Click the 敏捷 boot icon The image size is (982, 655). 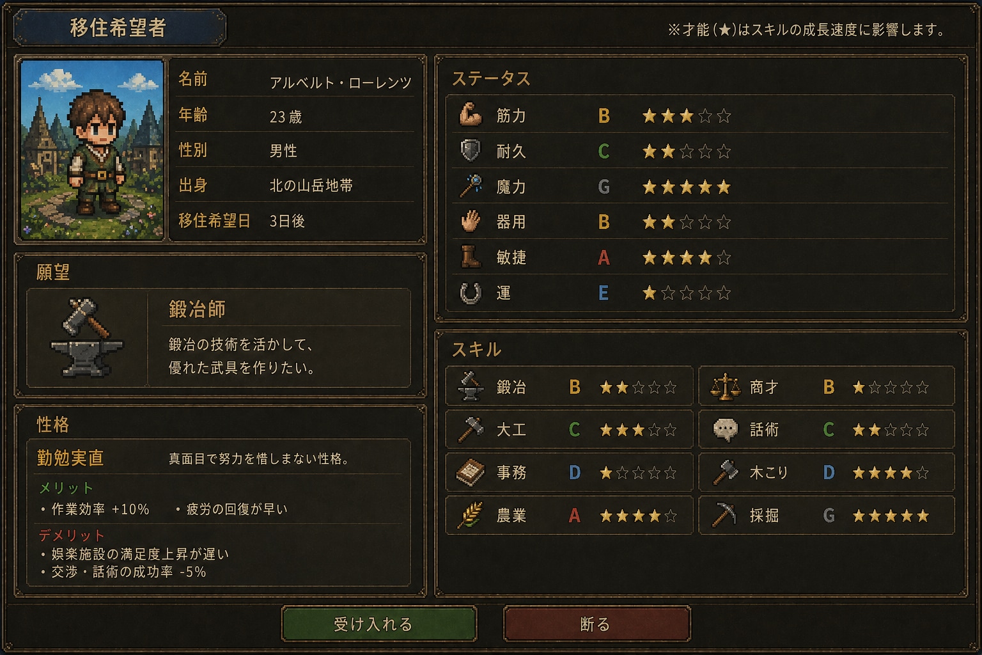point(471,257)
